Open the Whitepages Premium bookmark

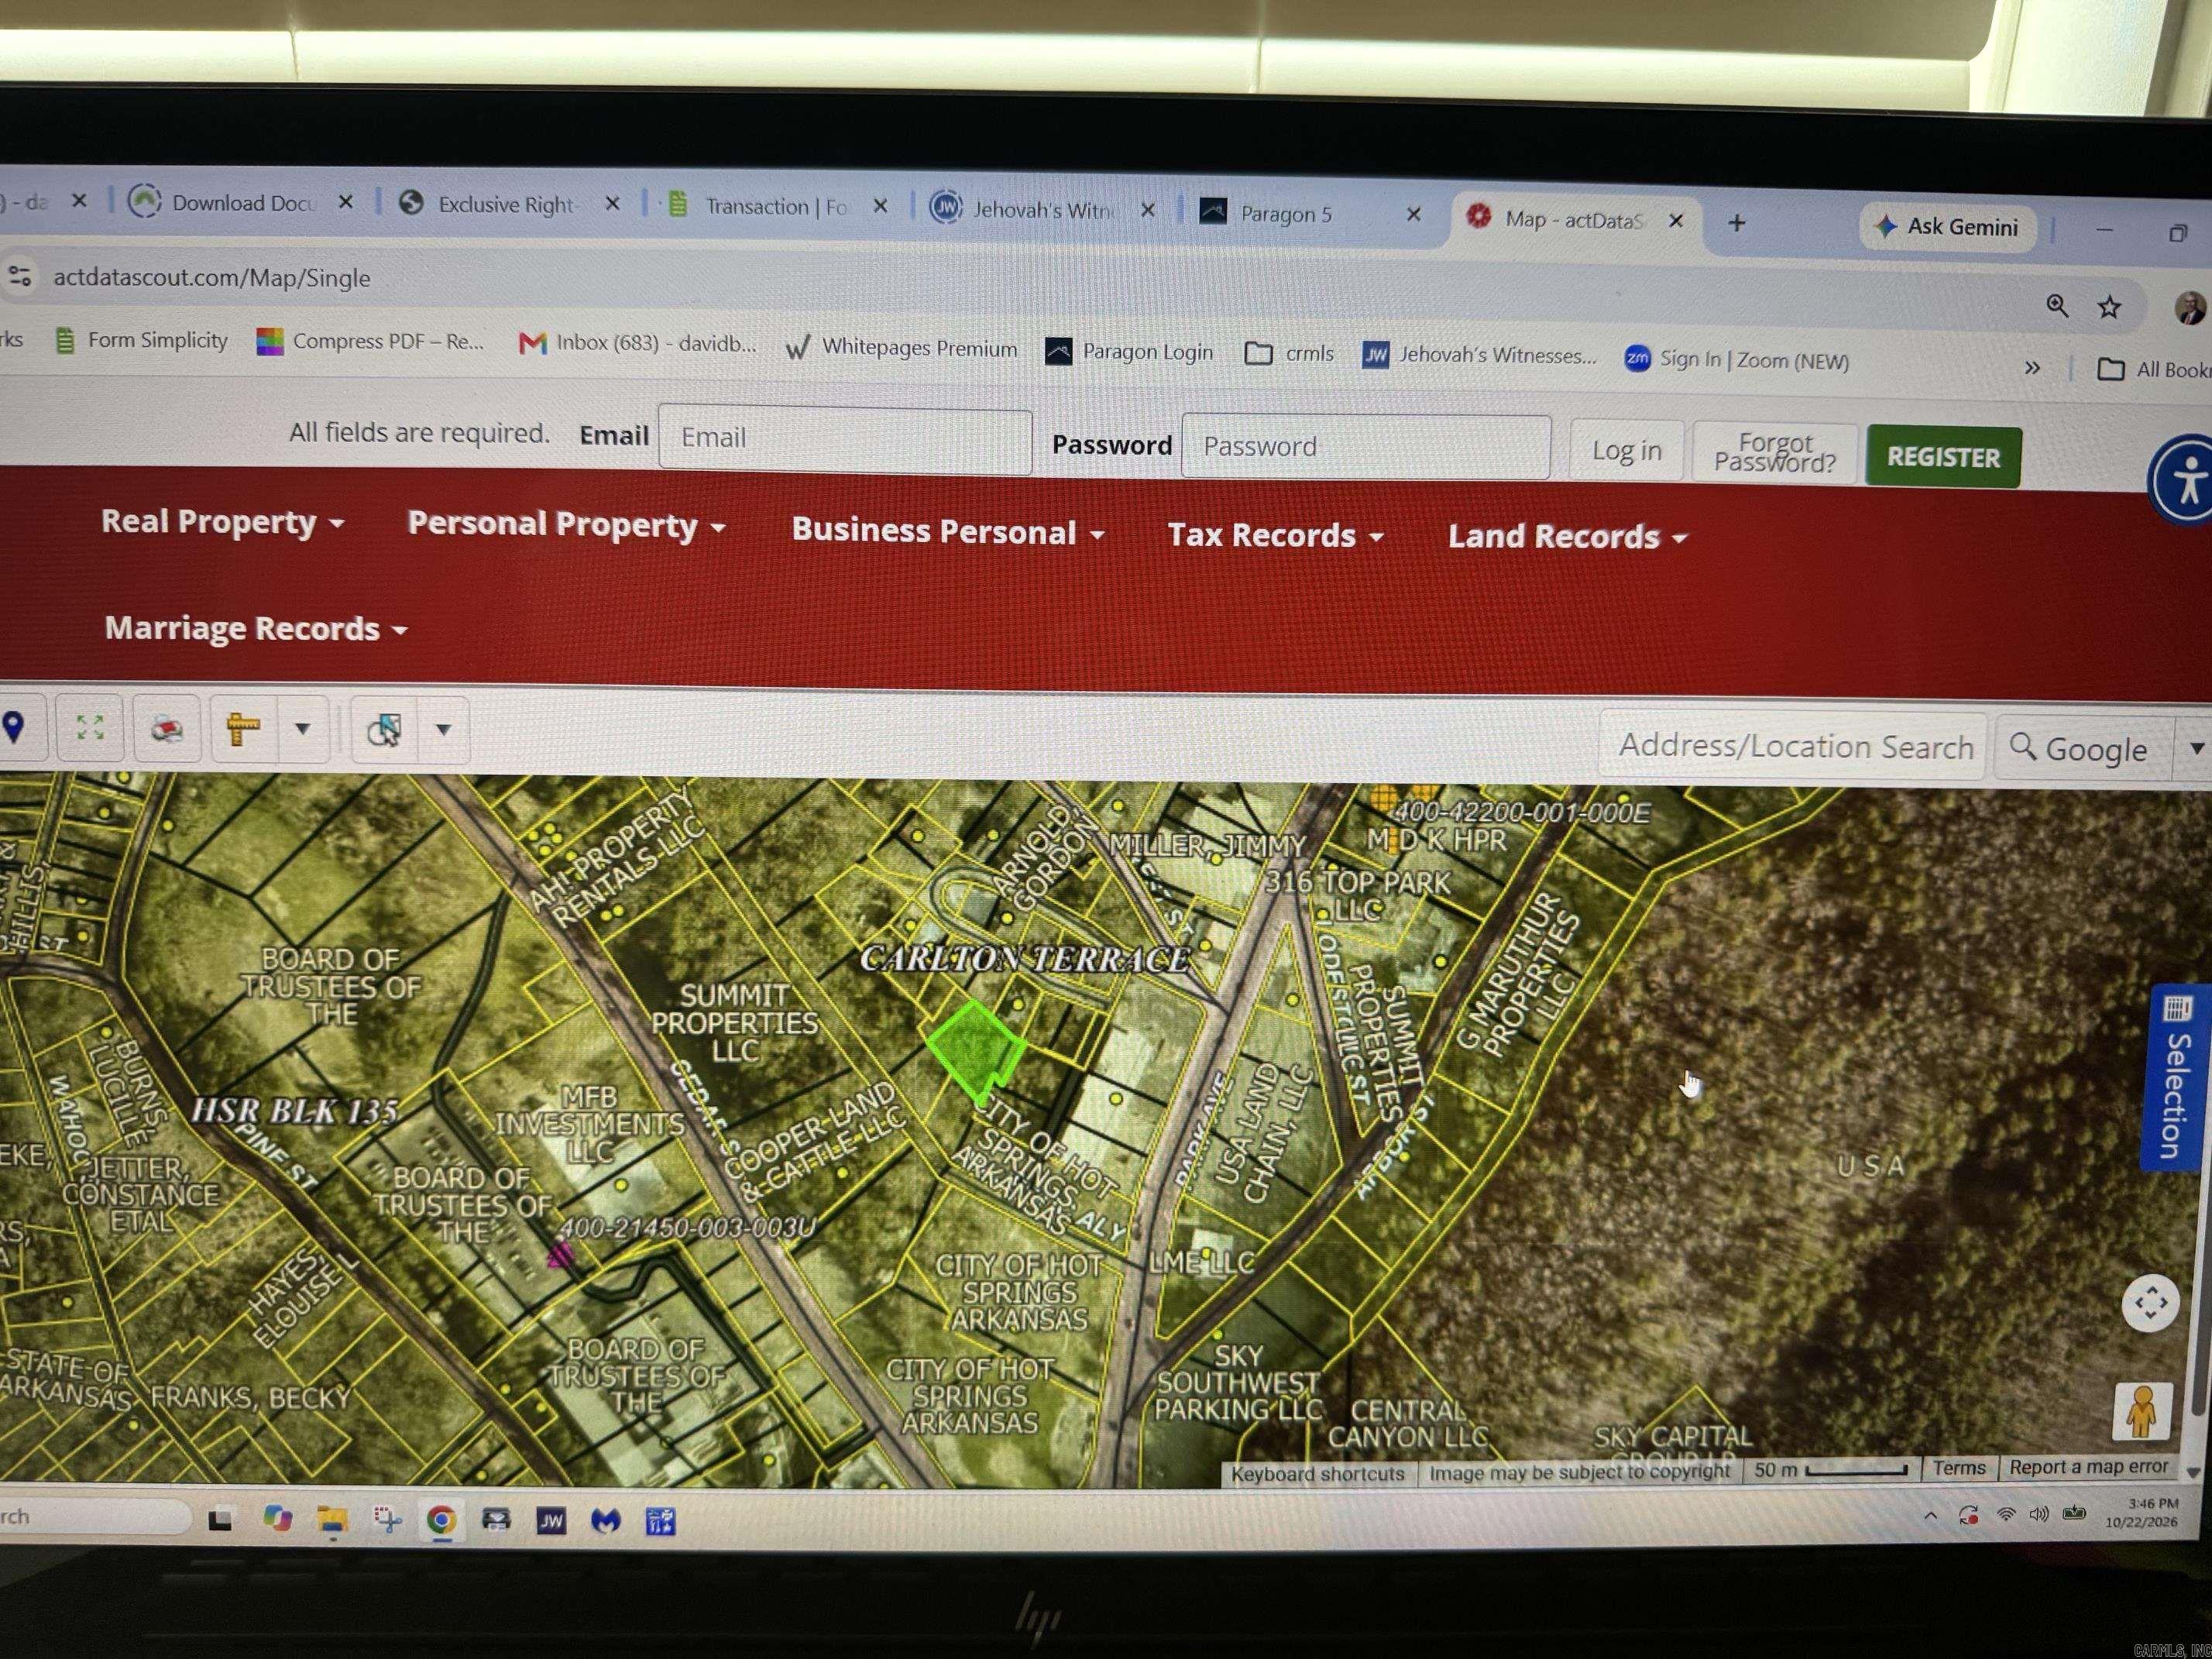901,348
